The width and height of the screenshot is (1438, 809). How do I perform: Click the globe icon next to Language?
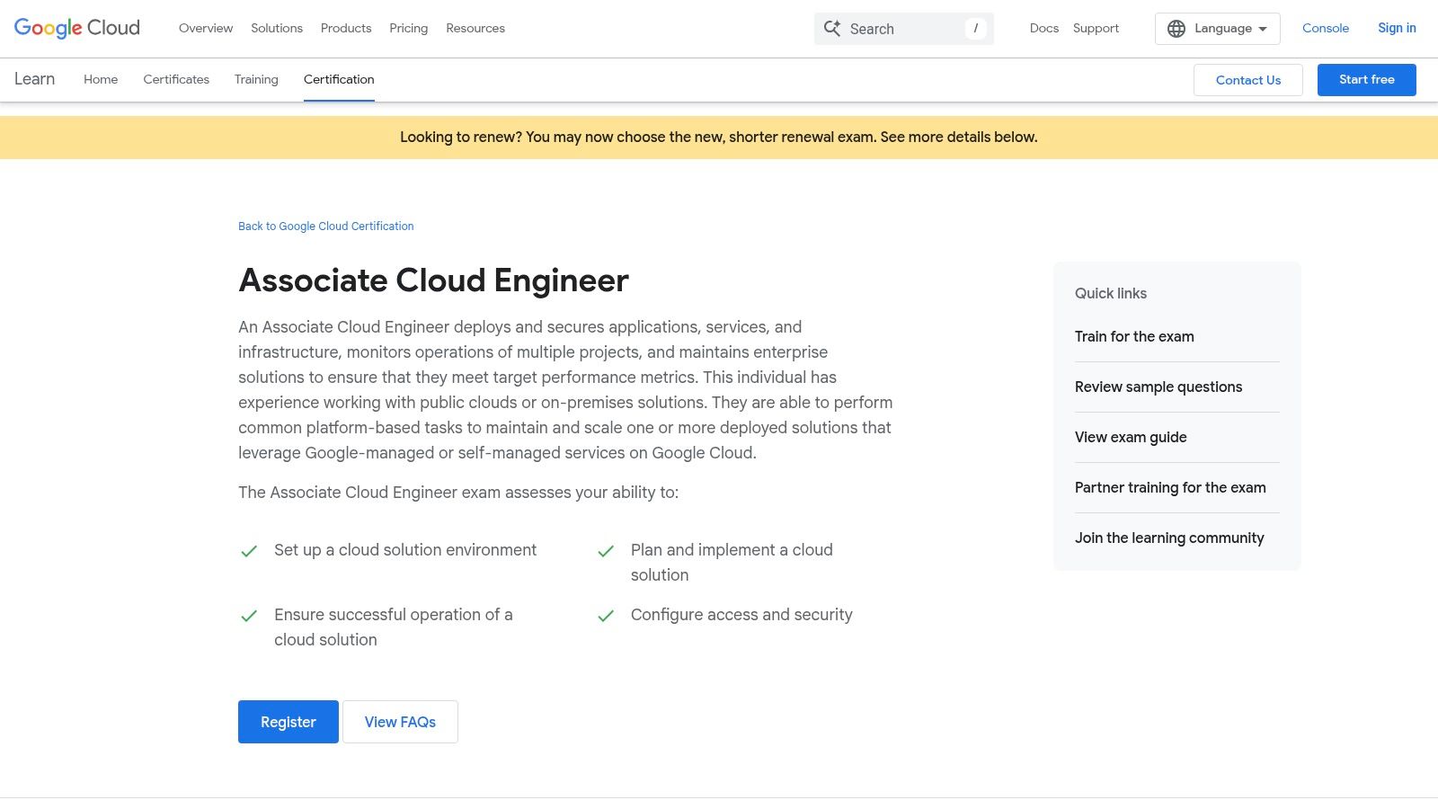(x=1176, y=28)
